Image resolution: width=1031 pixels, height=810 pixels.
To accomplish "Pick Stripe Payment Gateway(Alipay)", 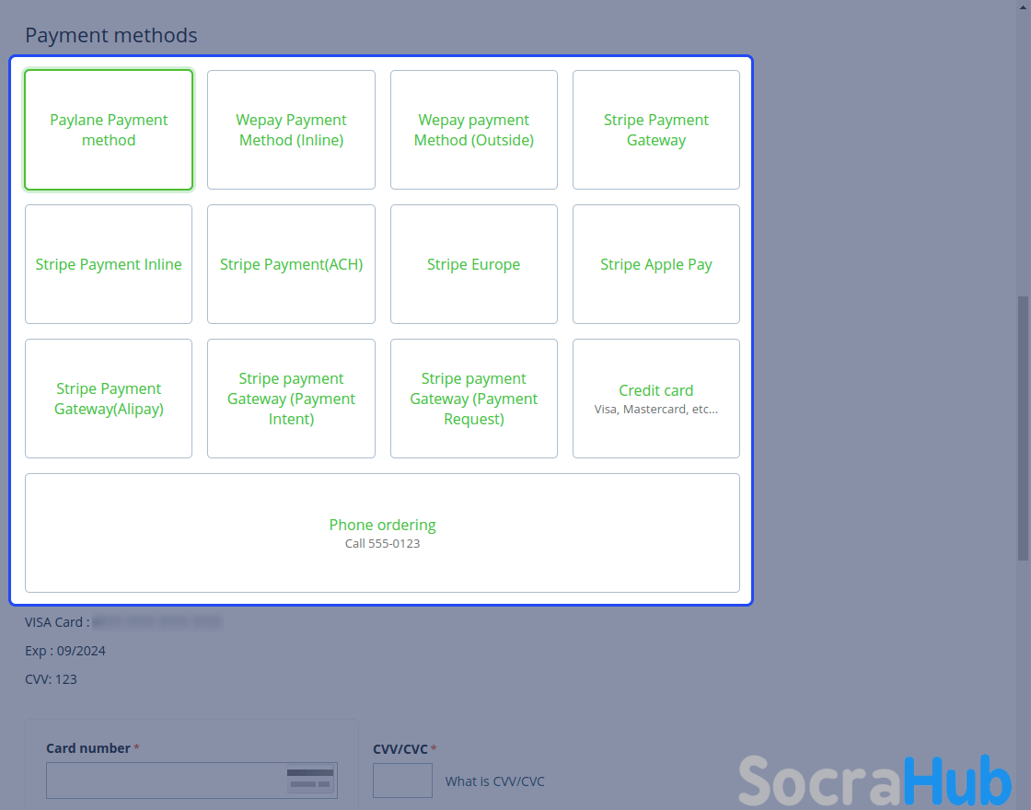I will pos(109,399).
